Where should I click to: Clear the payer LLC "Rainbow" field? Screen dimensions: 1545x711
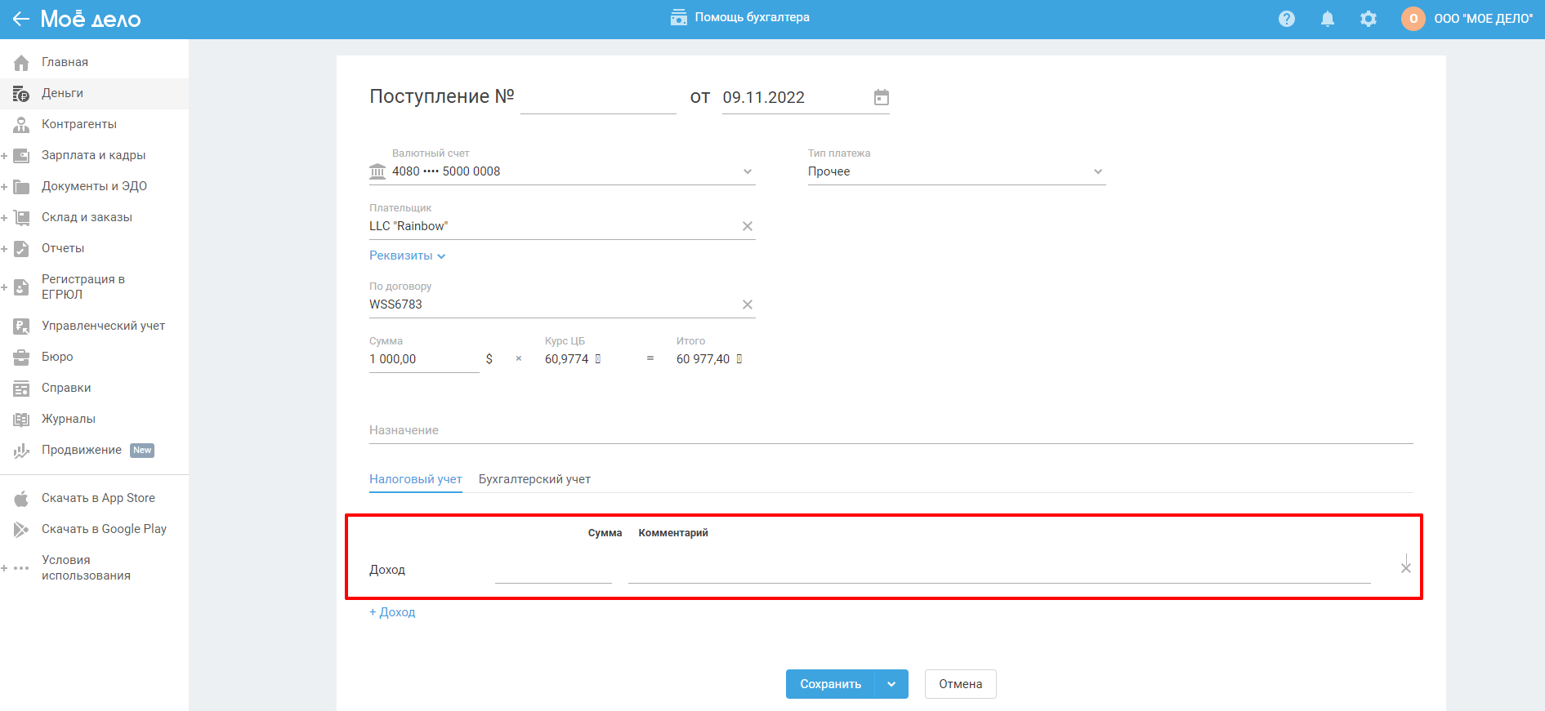(x=747, y=226)
